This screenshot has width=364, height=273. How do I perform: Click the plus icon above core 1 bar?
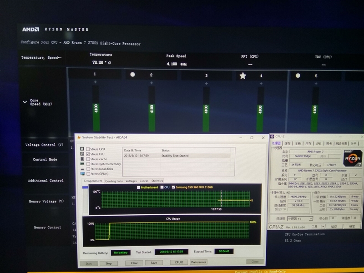click(95, 82)
